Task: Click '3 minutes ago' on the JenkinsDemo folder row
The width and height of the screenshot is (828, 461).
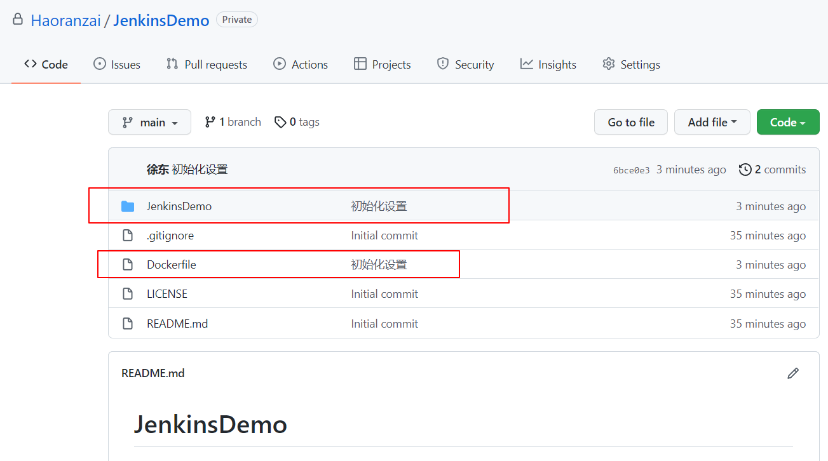Action: (771, 206)
